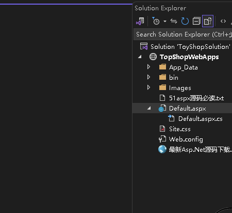Open dropdown arrow beside Pending Changes Filter

(x=165, y=22)
